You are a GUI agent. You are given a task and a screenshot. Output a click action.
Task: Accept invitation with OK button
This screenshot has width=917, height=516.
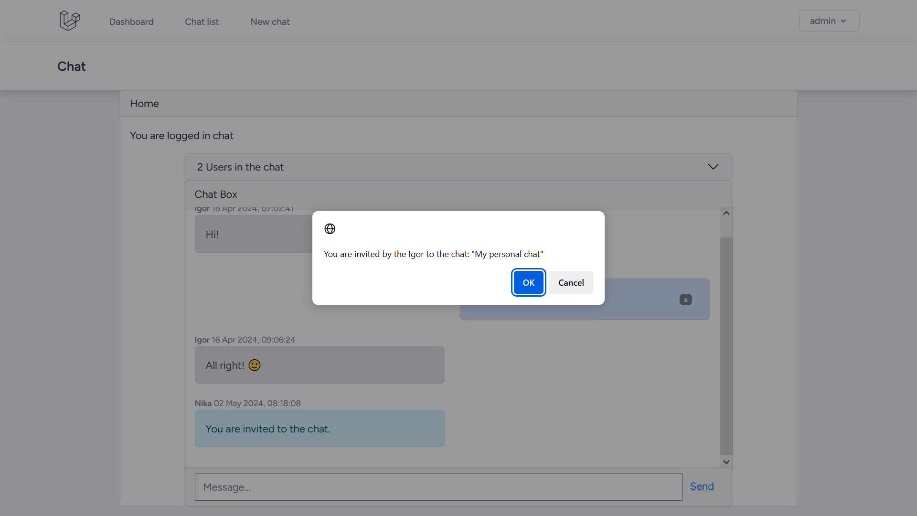coord(528,283)
